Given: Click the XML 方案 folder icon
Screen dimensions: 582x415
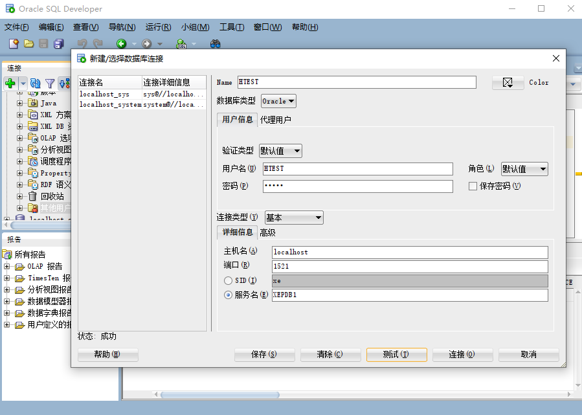Looking at the screenshot, I should click(33, 115).
